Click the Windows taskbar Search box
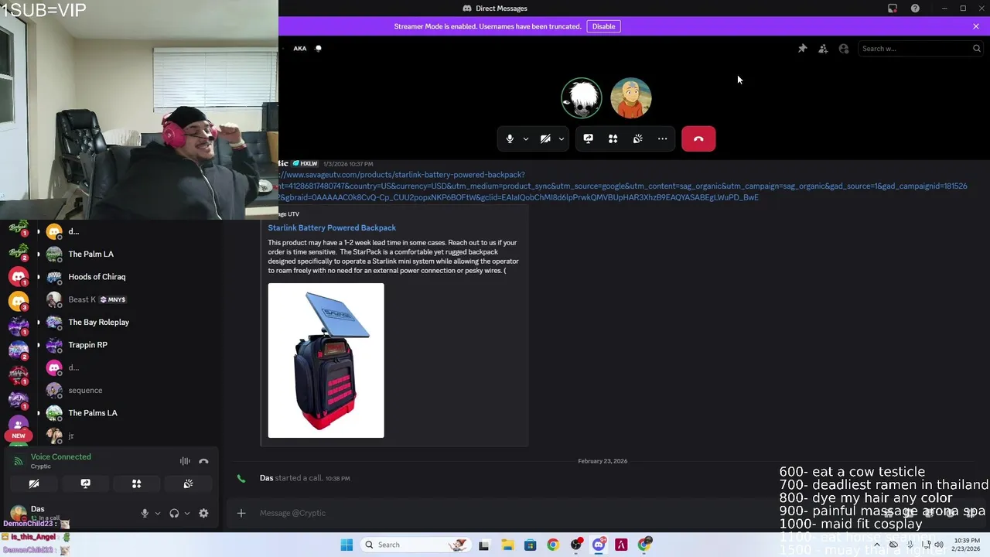Viewport: 990px width, 557px height. (415, 545)
